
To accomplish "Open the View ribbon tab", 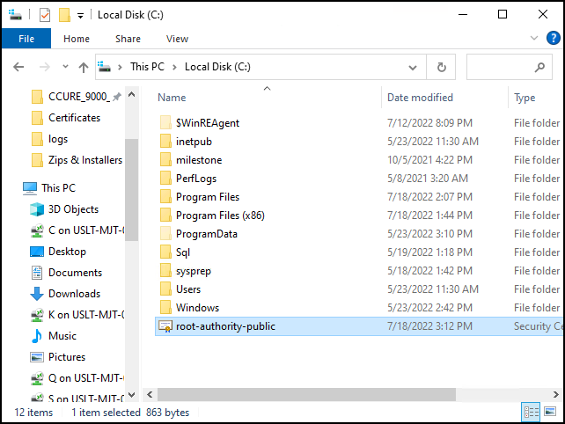I will tap(177, 39).
